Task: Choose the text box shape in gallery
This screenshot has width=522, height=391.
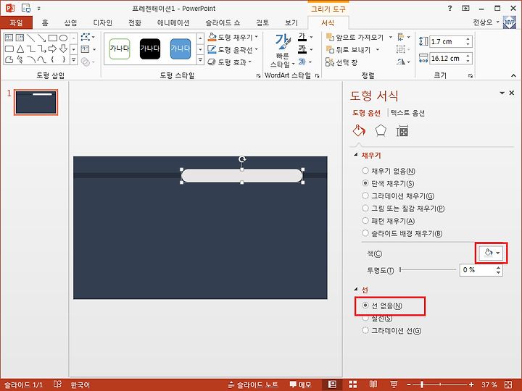Action: click(9, 38)
